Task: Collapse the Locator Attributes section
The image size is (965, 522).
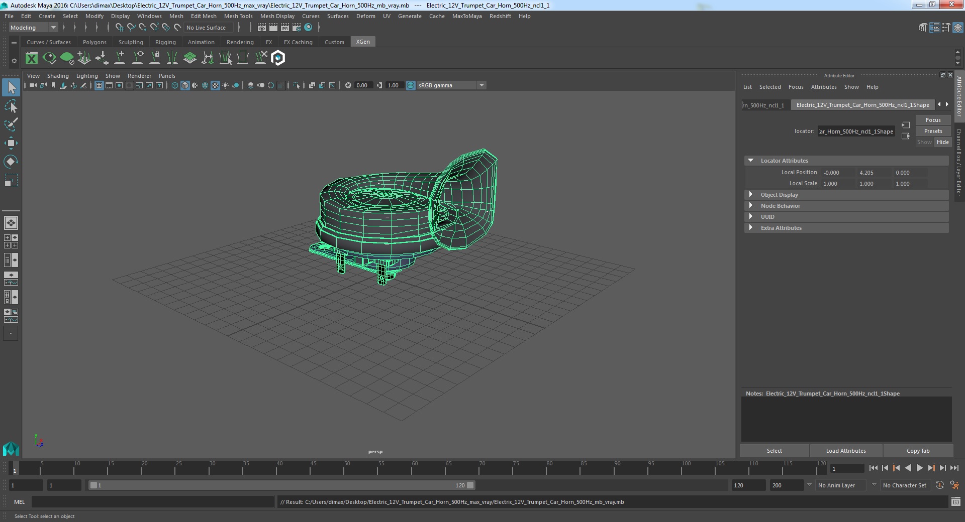Action: [750, 161]
